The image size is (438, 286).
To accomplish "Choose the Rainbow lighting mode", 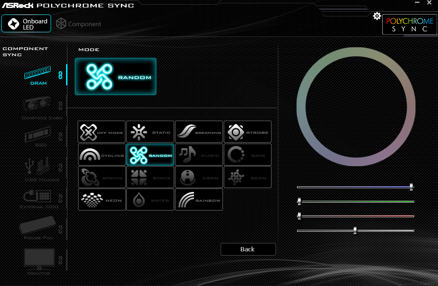I will 199,200.
